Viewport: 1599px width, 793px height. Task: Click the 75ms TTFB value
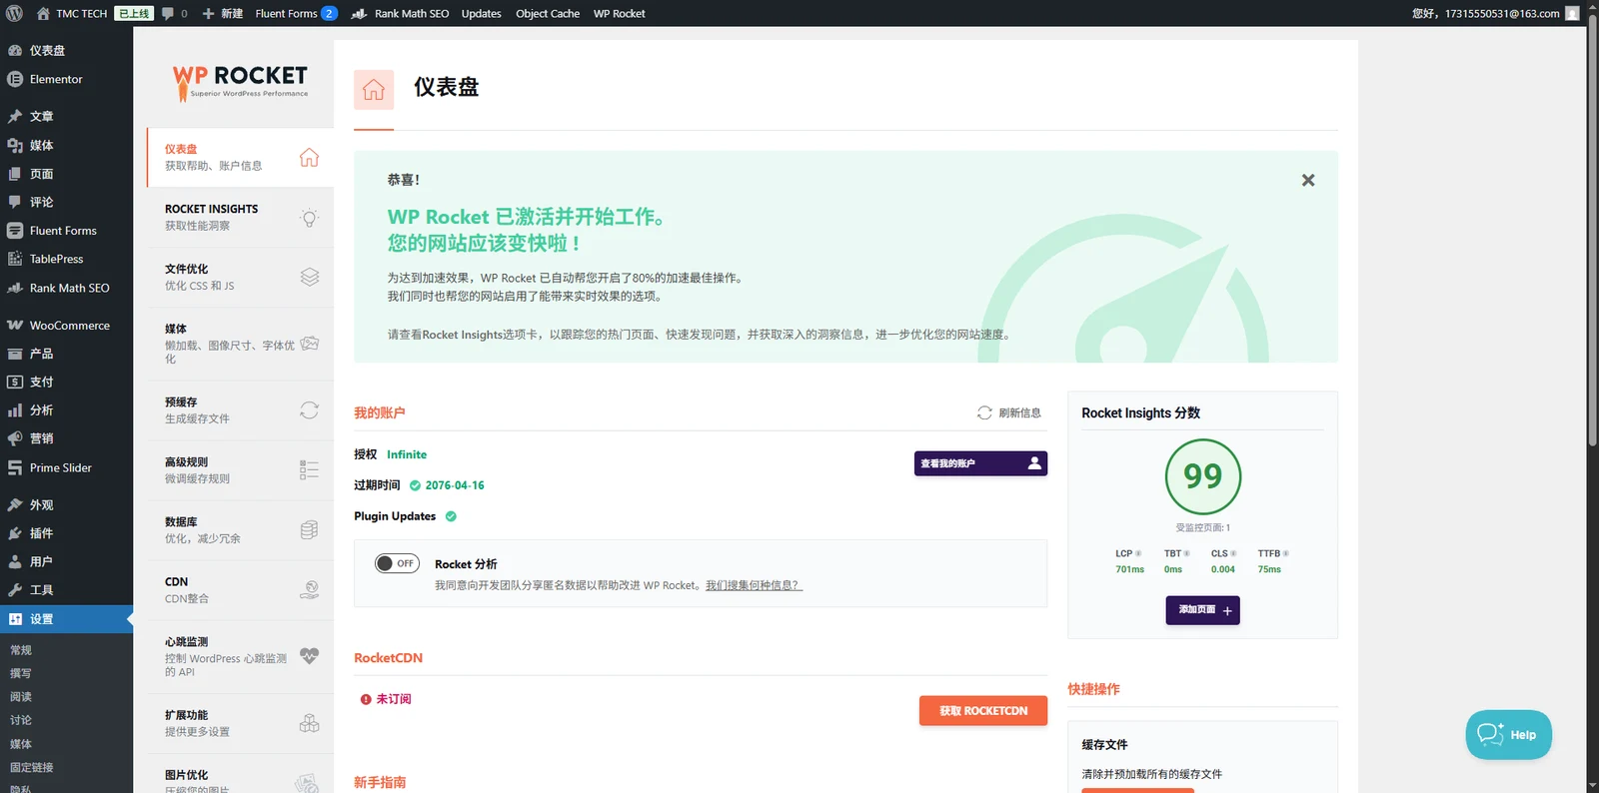point(1269,569)
